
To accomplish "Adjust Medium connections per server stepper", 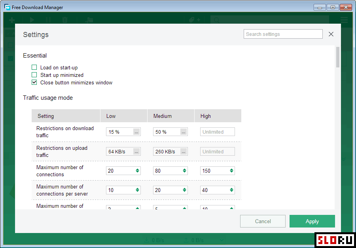I will [184, 190].
